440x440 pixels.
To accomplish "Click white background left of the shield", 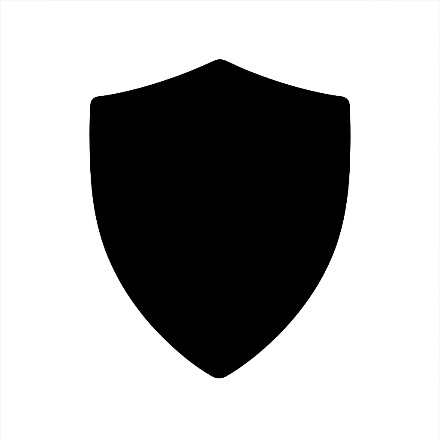I will pyautogui.click(x=45, y=219).
